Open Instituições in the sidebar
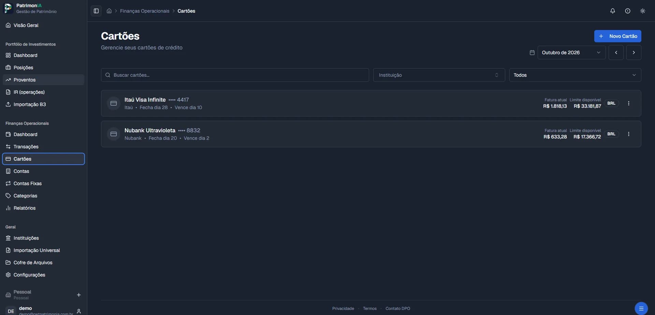Screen dimensions: 655x315 (43, 238)
